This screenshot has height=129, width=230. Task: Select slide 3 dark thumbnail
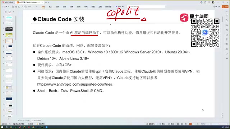(9, 29)
